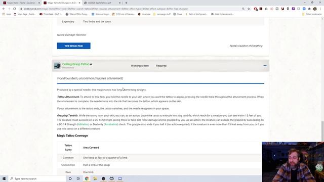Open the Chrome extensions puzzle icon

(309, 9)
